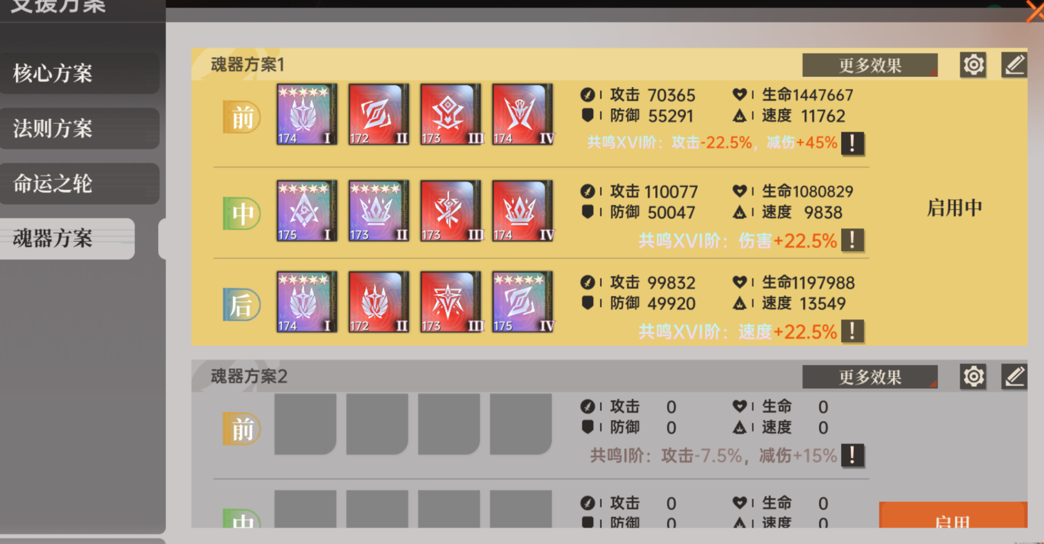The height and width of the screenshot is (544, 1044).
Task: Click the orange 启用 button for scheme 2
Action: tap(953, 515)
